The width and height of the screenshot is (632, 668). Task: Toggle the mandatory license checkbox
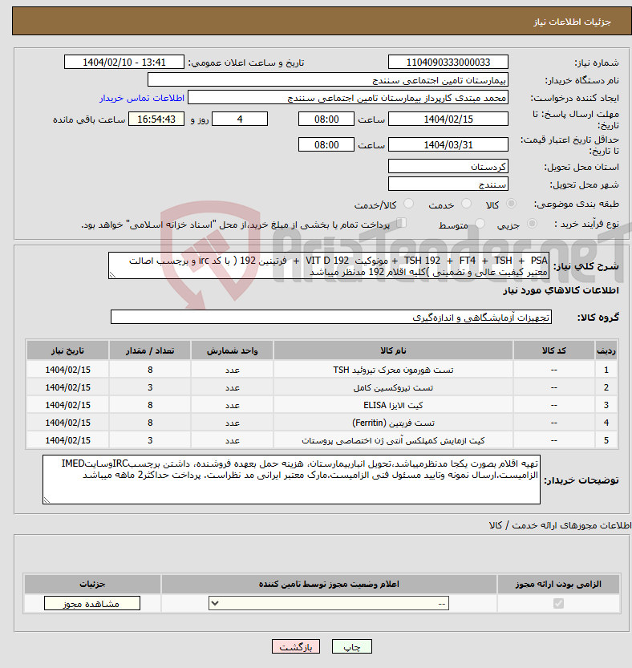[x=558, y=603]
